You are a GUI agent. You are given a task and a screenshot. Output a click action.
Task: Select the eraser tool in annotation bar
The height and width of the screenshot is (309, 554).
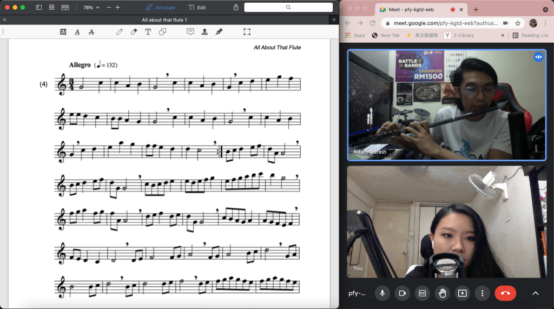pyautogui.click(x=134, y=32)
